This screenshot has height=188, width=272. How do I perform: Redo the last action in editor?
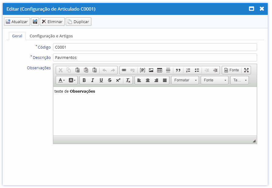point(113,70)
